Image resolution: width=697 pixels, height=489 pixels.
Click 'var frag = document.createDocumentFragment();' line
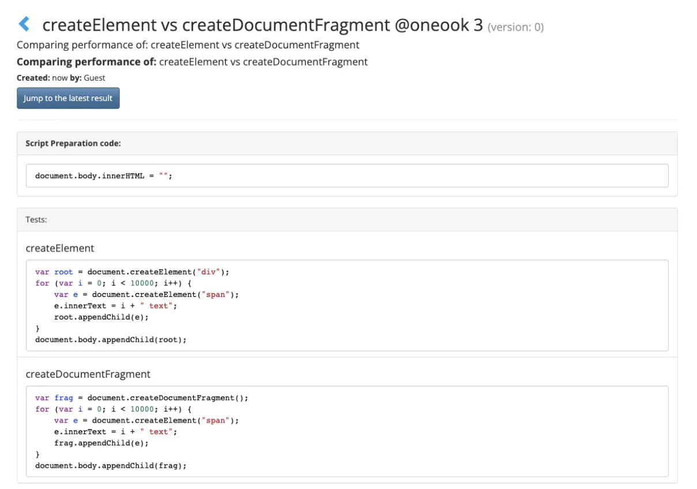[141, 398]
